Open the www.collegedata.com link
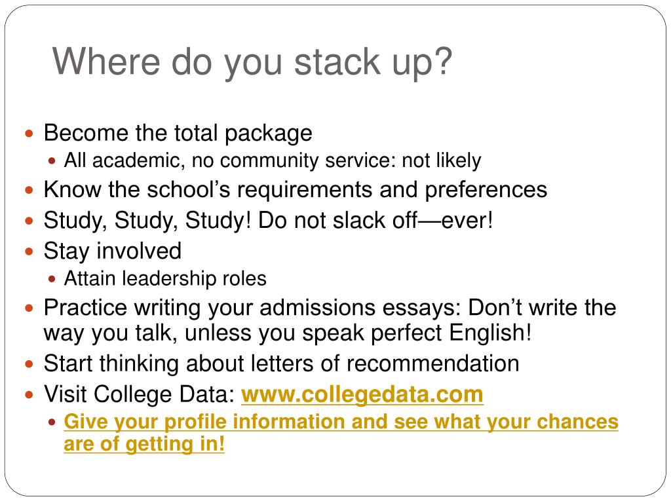The width and height of the screenshot is (671, 503). click(362, 394)
